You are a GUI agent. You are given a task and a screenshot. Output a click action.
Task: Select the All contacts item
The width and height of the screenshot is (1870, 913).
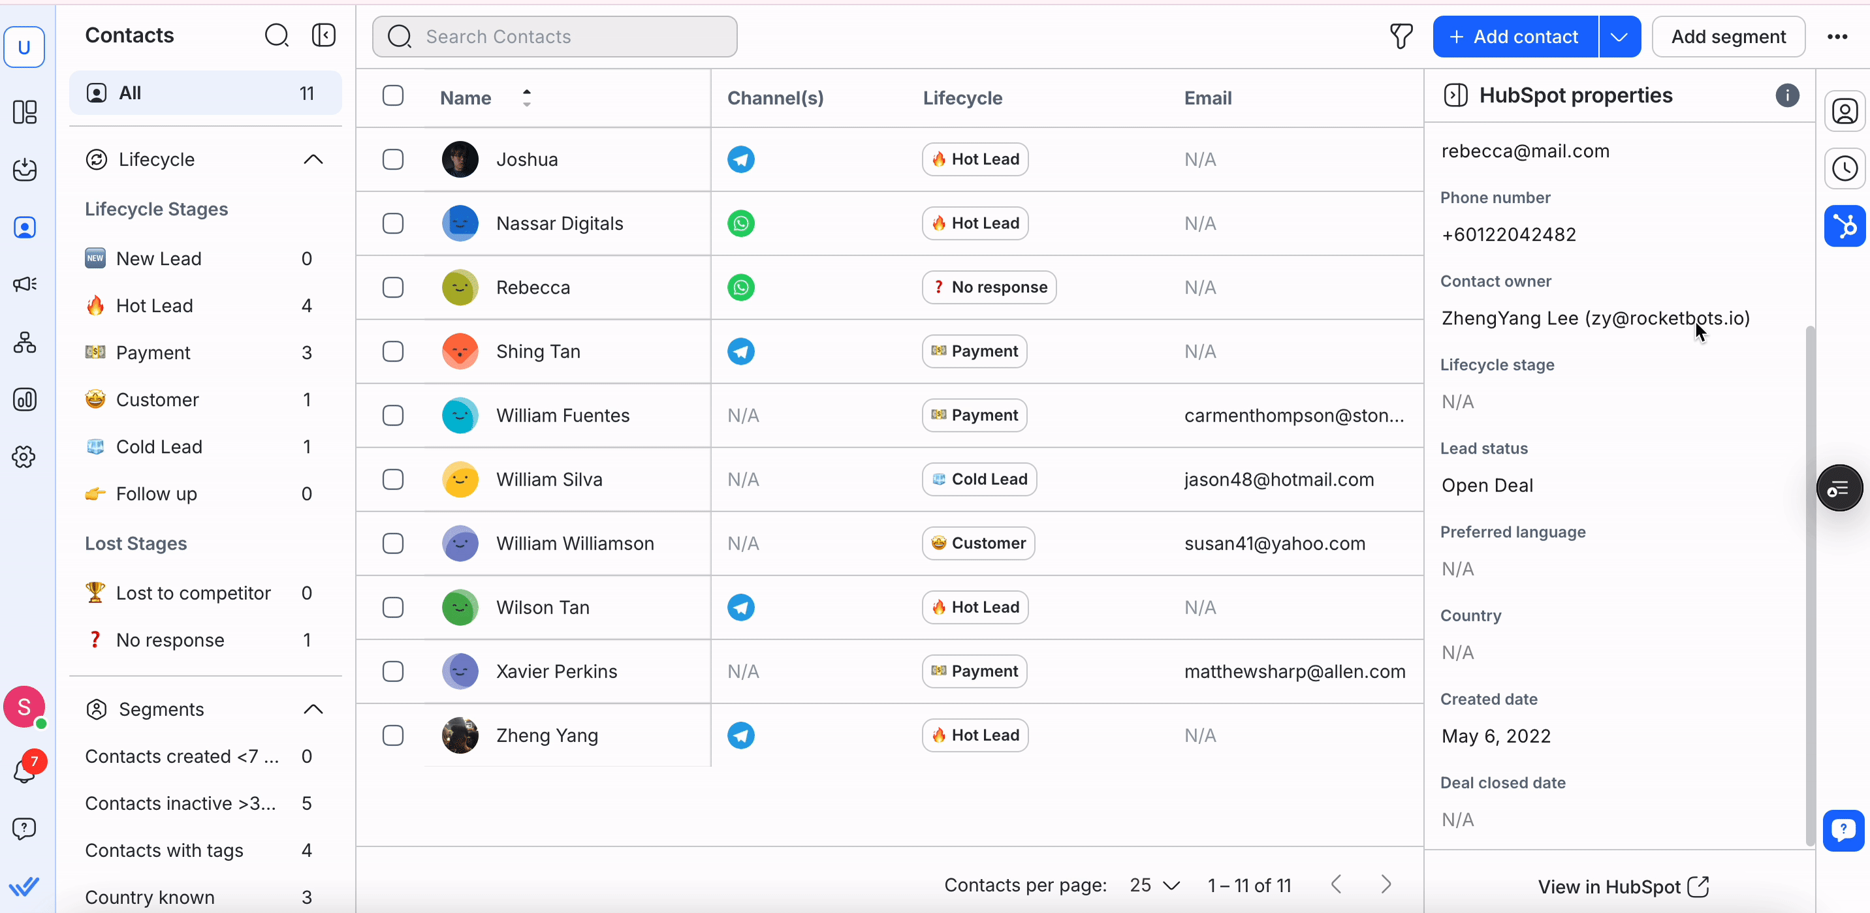206,93
